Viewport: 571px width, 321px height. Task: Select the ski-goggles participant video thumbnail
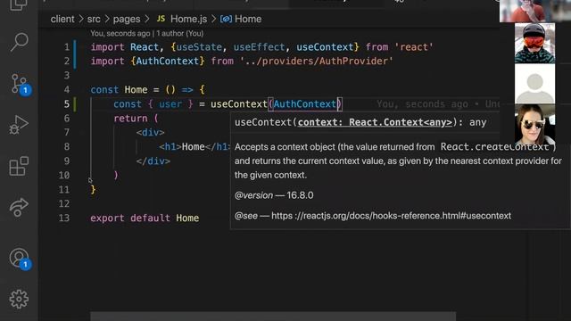[534, 43]
